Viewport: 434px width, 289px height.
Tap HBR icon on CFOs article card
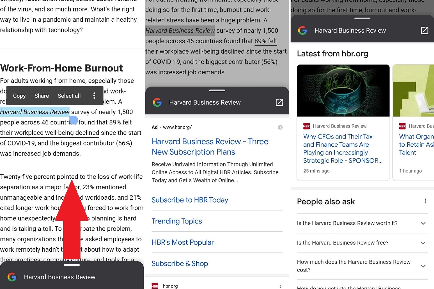[x=307, y=126]
